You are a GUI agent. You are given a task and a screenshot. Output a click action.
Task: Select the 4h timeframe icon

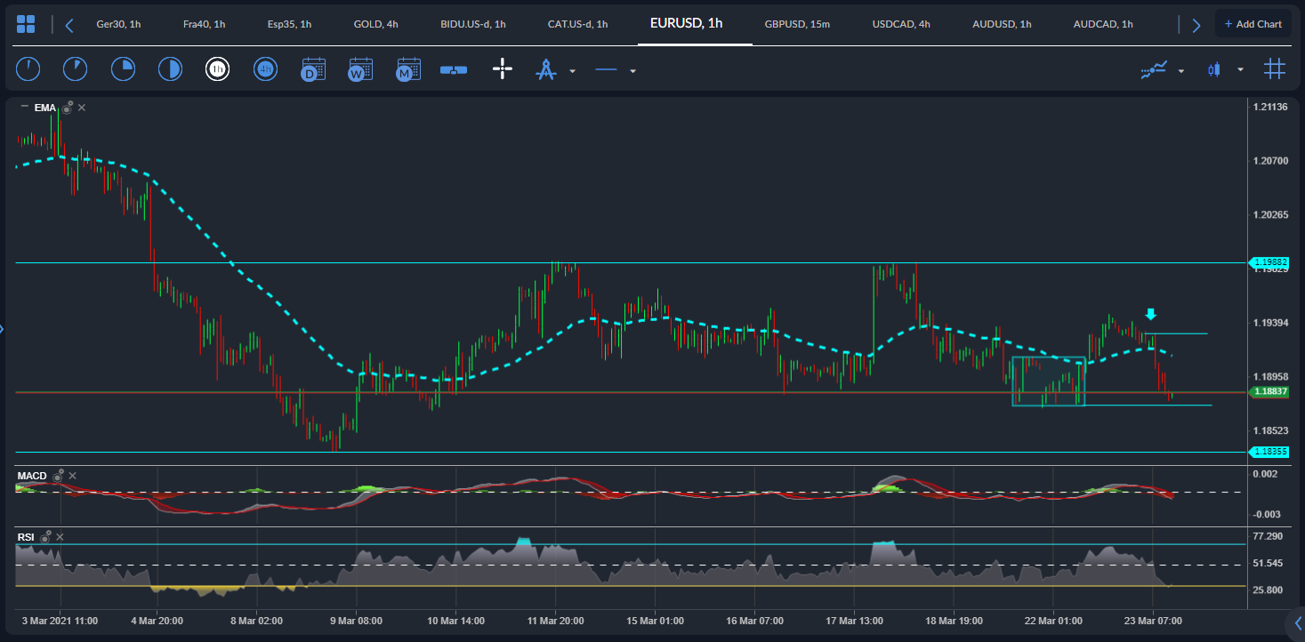[x=265, y=68]
